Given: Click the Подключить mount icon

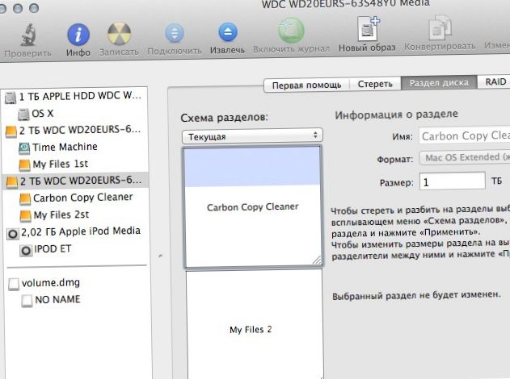Looking at the screenshot, I should 175,33.
